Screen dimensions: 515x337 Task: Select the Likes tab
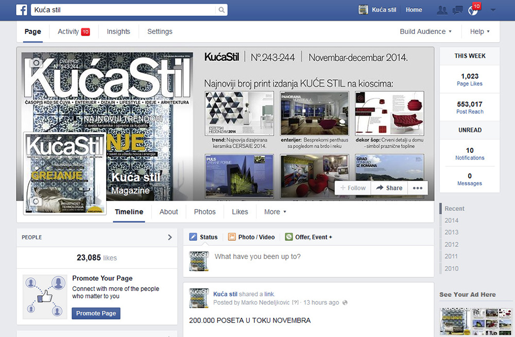click(240, 212)
